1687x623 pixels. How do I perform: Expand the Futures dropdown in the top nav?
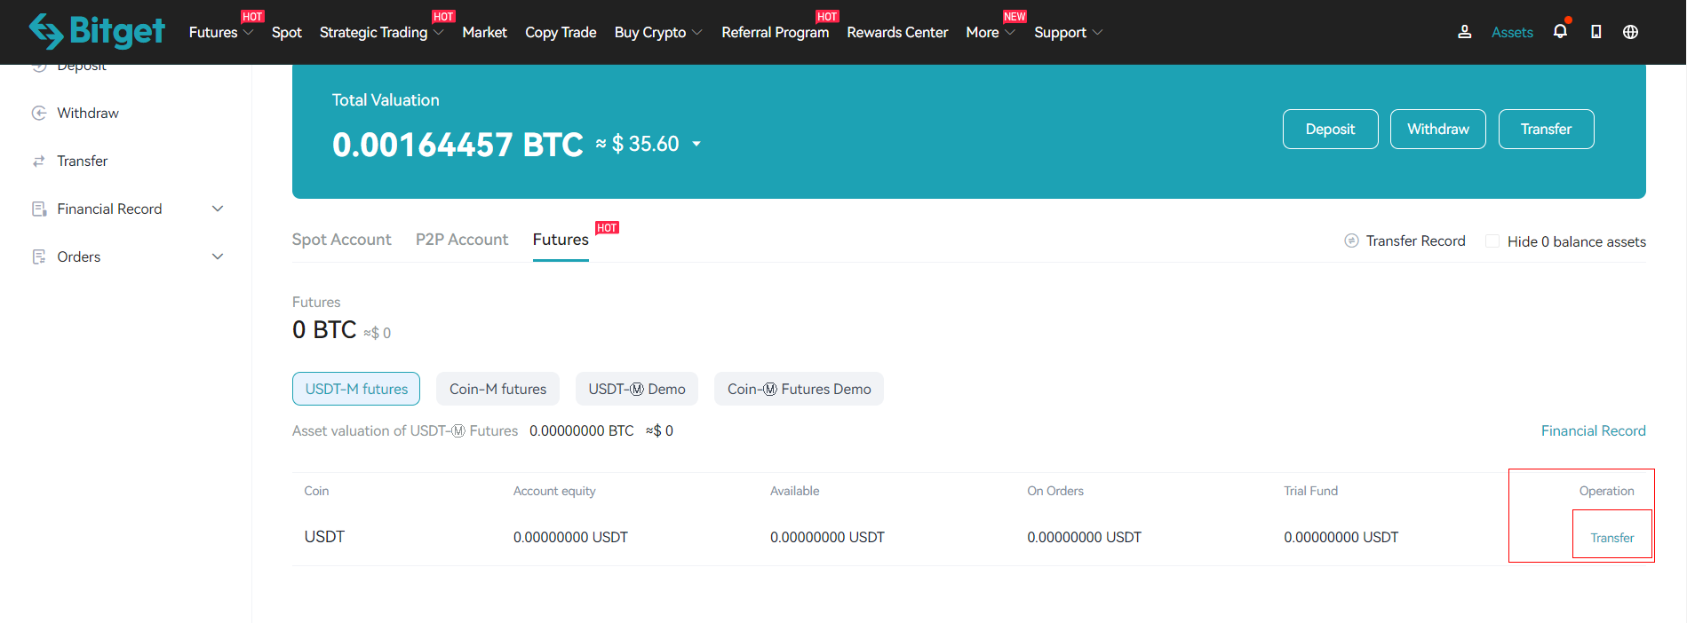tap(248, 32)
